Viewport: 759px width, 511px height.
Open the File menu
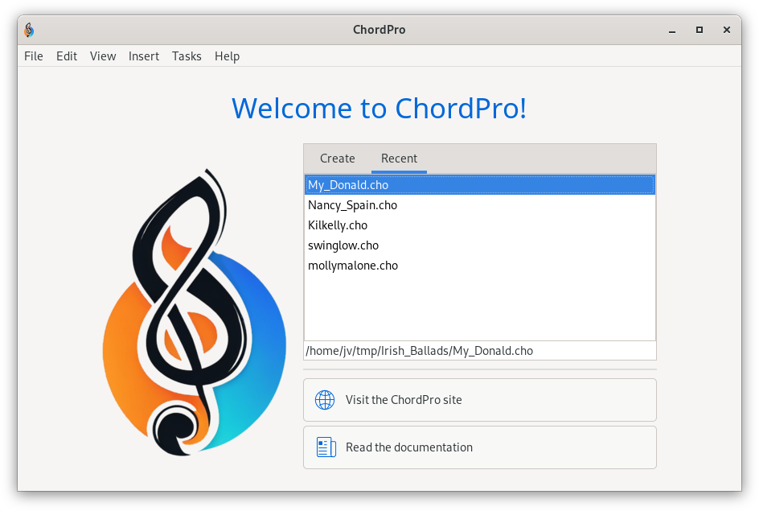34,56
